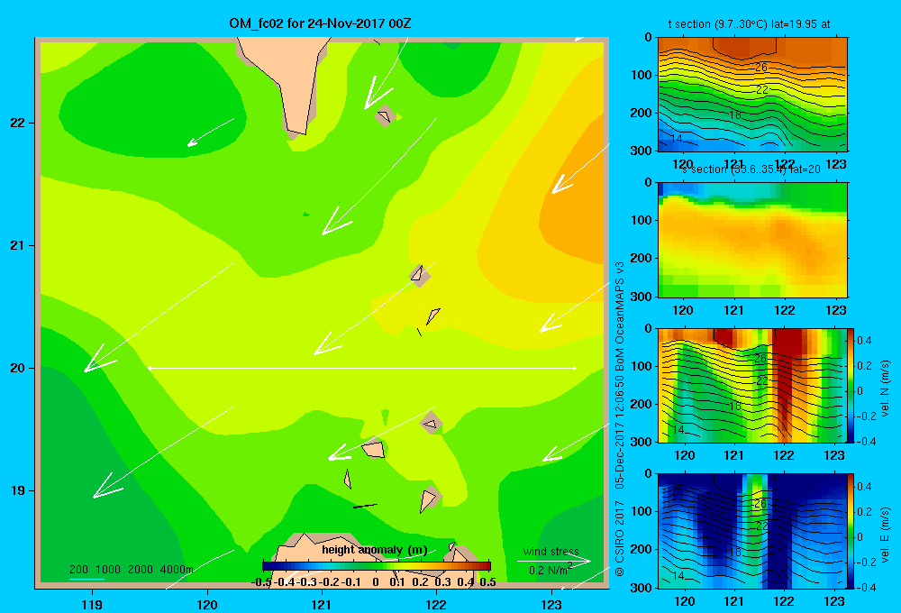This screenshot has width=901, height=613.
Task: Click the height anomaly color bar
Action: (377, 566)
